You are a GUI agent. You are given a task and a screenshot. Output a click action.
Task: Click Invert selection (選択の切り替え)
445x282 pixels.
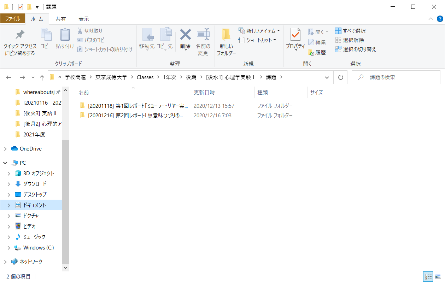pos(356,49)
